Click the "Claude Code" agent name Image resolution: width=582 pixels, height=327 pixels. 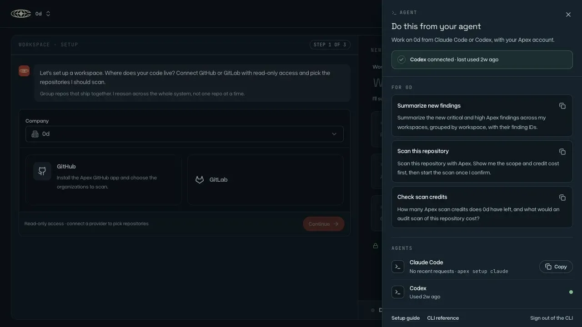pyautogui.click(x=426, y=263)
